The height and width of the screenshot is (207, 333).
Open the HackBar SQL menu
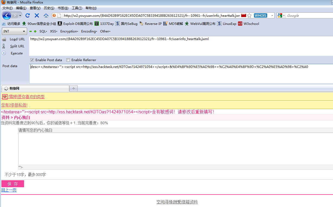click(x=43, y=31)
